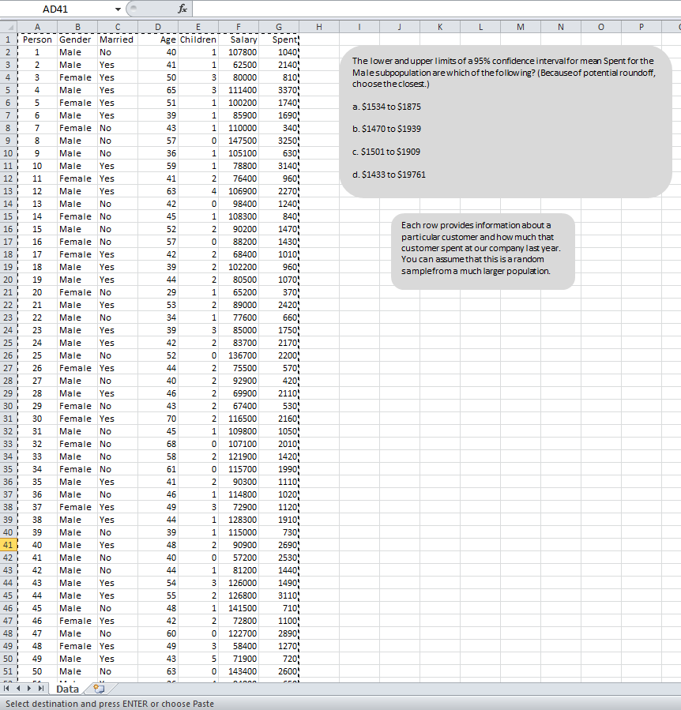Click answer option 'a. $1534 to $1875'

coord(386,107)
